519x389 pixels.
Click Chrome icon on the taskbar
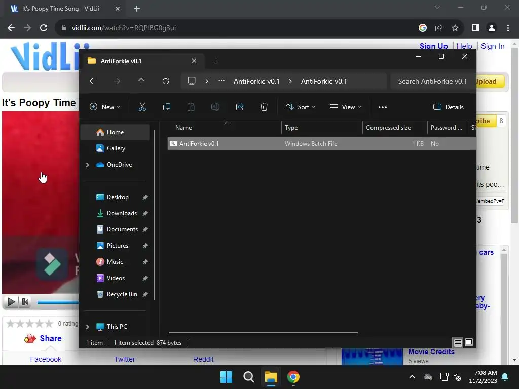click(x=293, y=377)
